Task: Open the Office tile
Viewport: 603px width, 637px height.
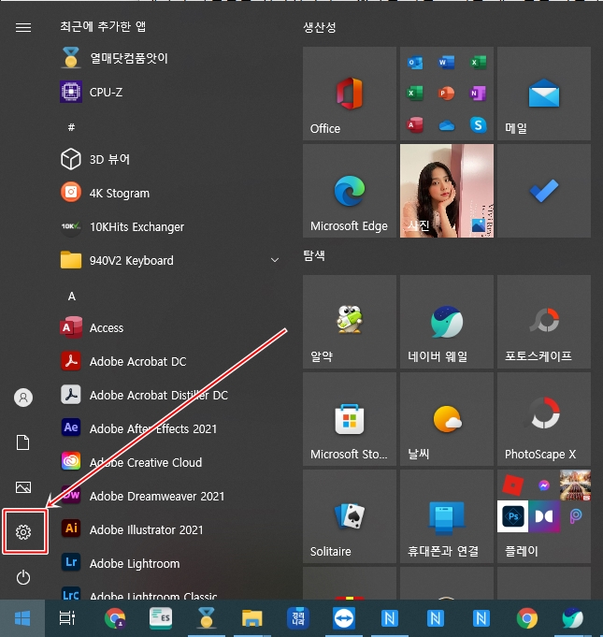Action: coord(350,94)
